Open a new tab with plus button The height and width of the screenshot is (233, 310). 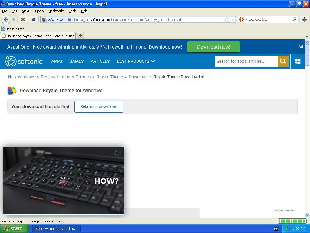80,36
